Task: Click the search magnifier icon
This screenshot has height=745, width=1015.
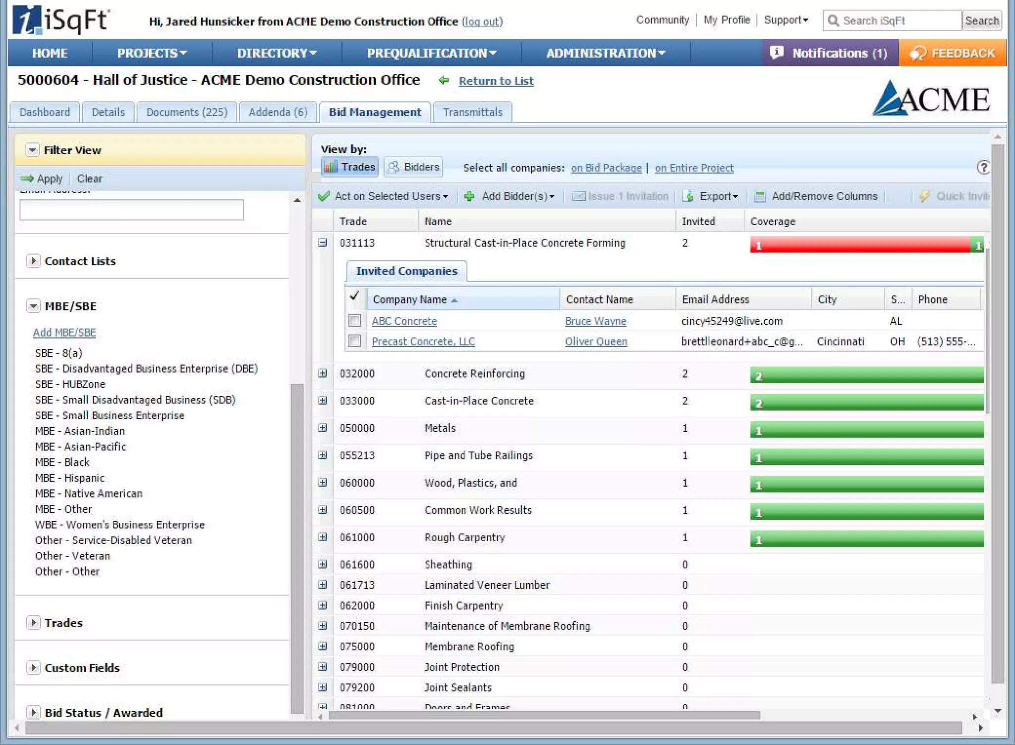Action: [x=833, y=20]
